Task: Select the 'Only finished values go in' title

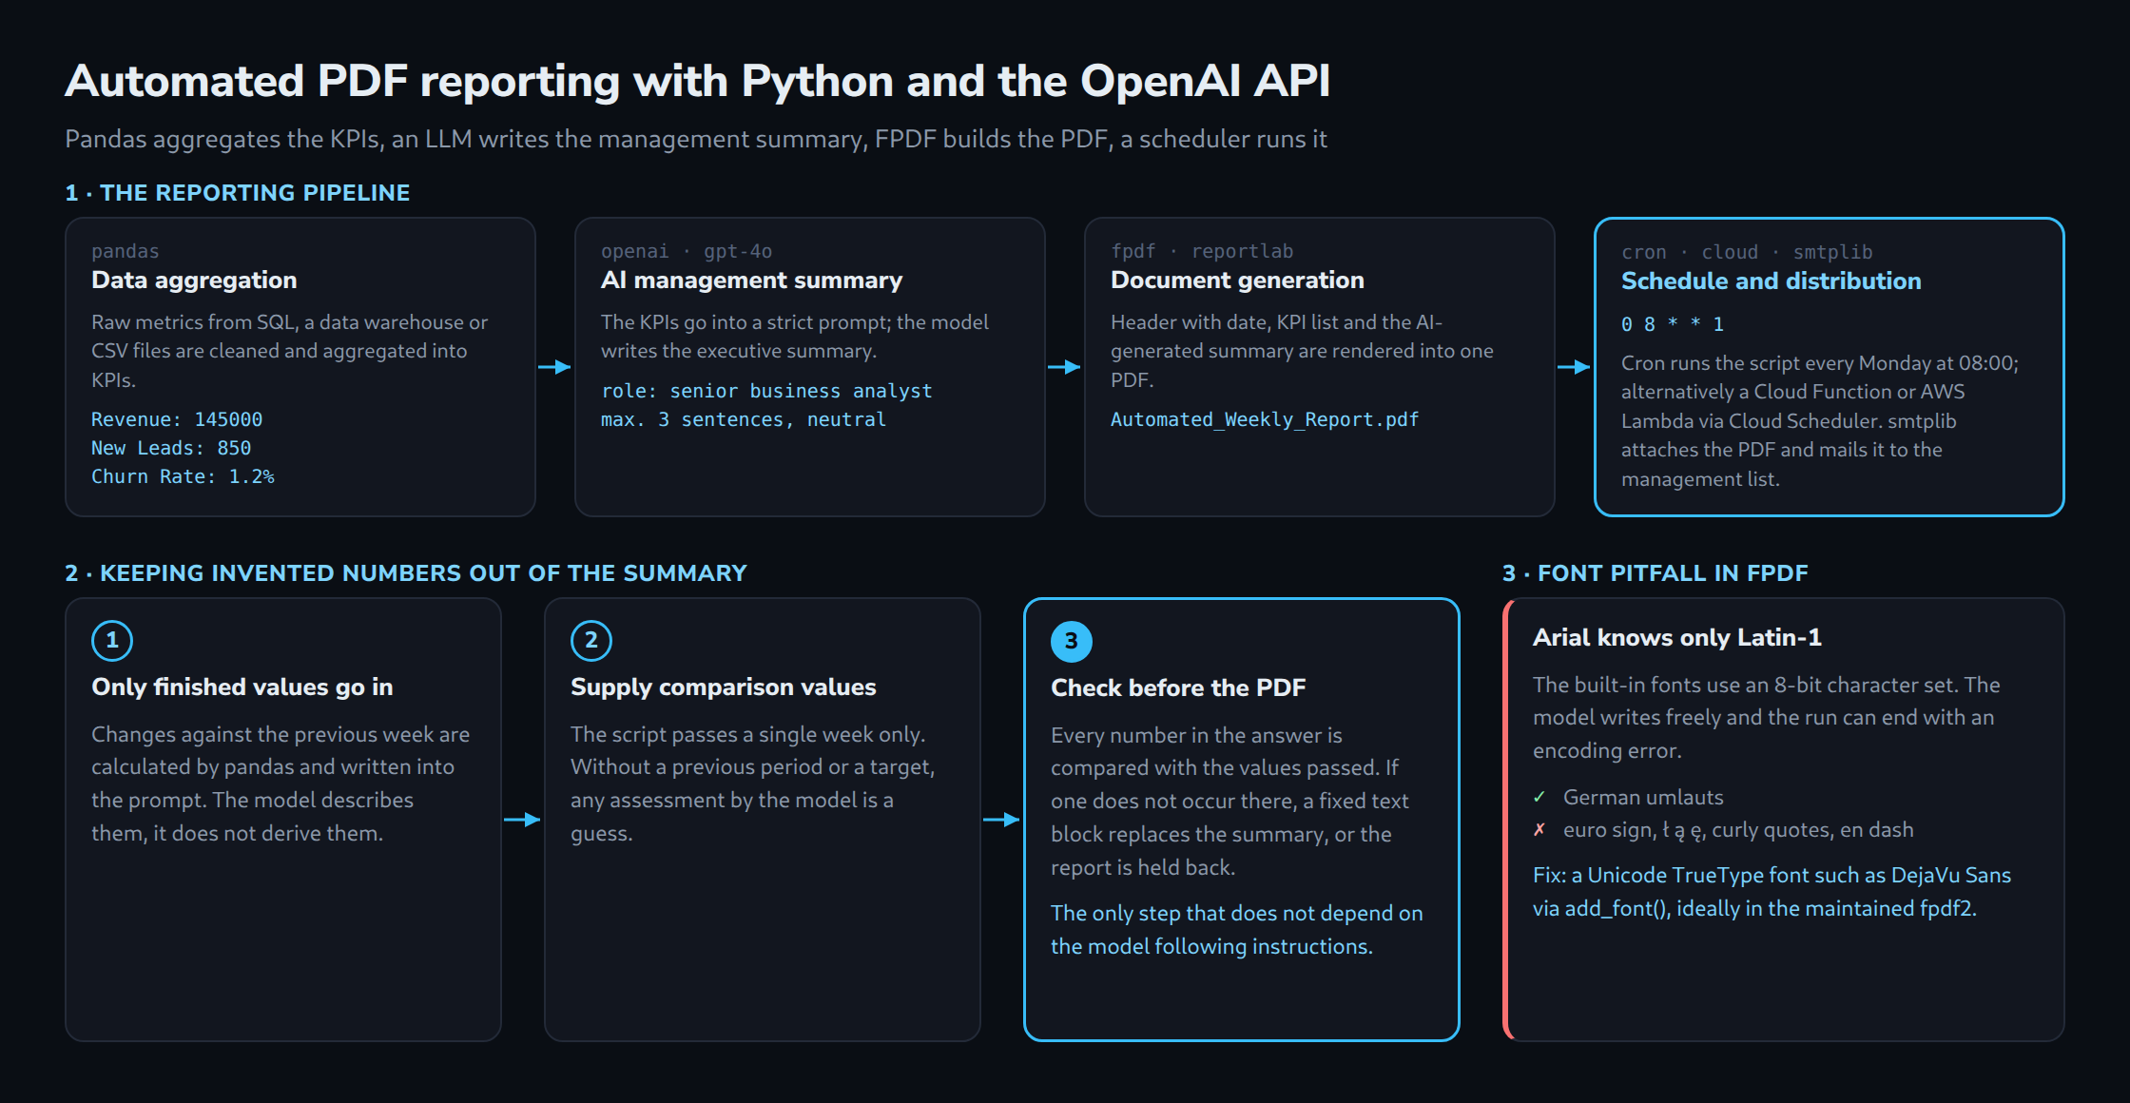Action: tap(242, 687)
